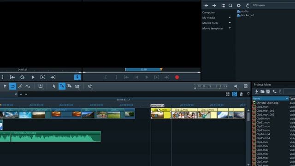Screen dimensions: 295x166
Task: Go back in Media Pool browser
Action: (206, 6)
